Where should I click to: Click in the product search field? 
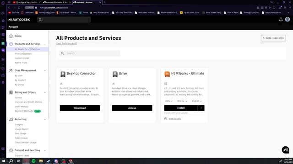(90, 53)
